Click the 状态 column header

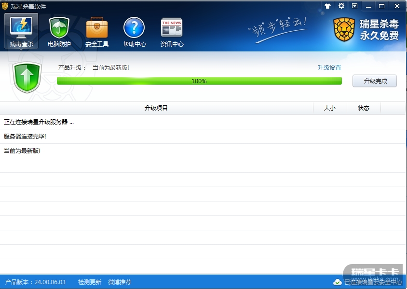(364, 108)
